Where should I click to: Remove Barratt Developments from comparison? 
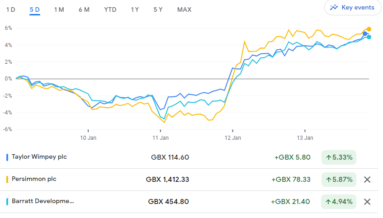click(x=367, y=202)
